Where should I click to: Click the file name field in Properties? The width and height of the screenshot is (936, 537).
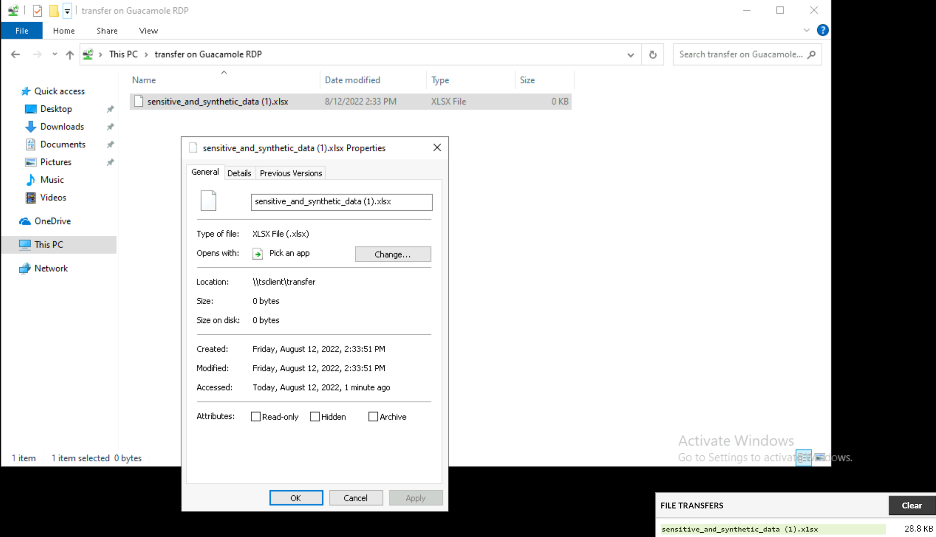tap(342, 202)
